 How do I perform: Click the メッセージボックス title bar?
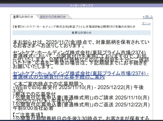point(81,5)
